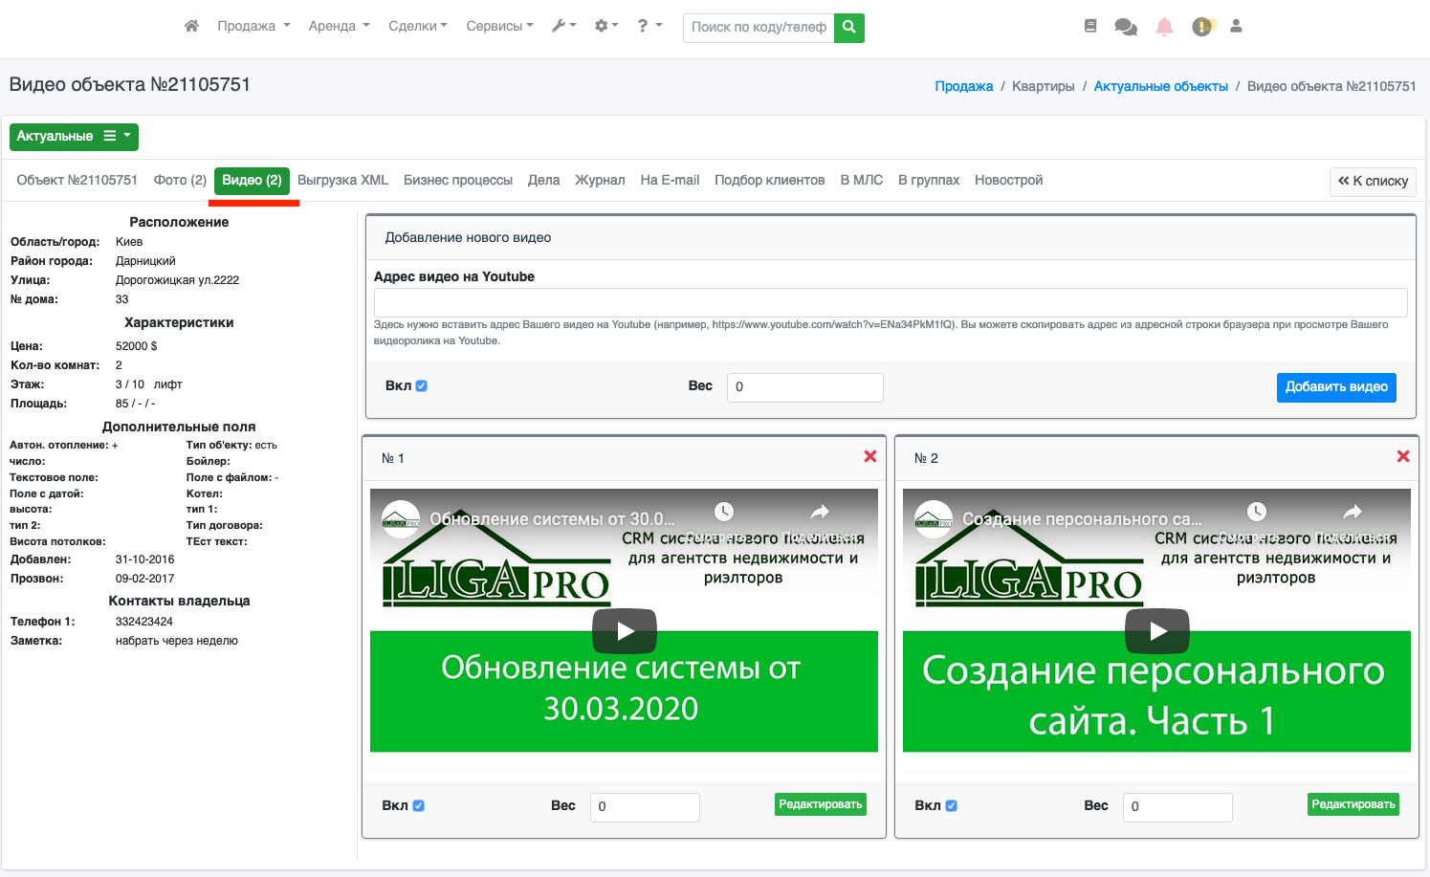The image size is (1430, 877).
Task: Click the home icon in navbar
Action: [x=191, y=26]
